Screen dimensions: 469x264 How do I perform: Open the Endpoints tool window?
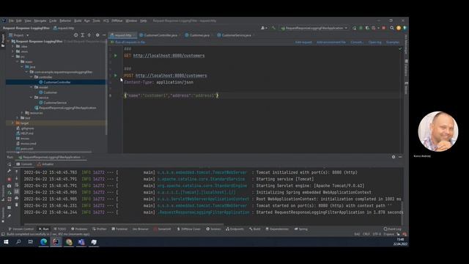[234, 229]
